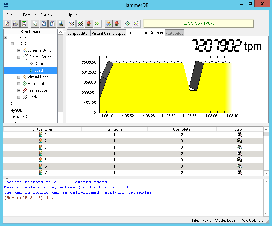Click the Find magnifying glass toolbar icon
This screenshot has height=226, width=272.
[x=61, y=24]
